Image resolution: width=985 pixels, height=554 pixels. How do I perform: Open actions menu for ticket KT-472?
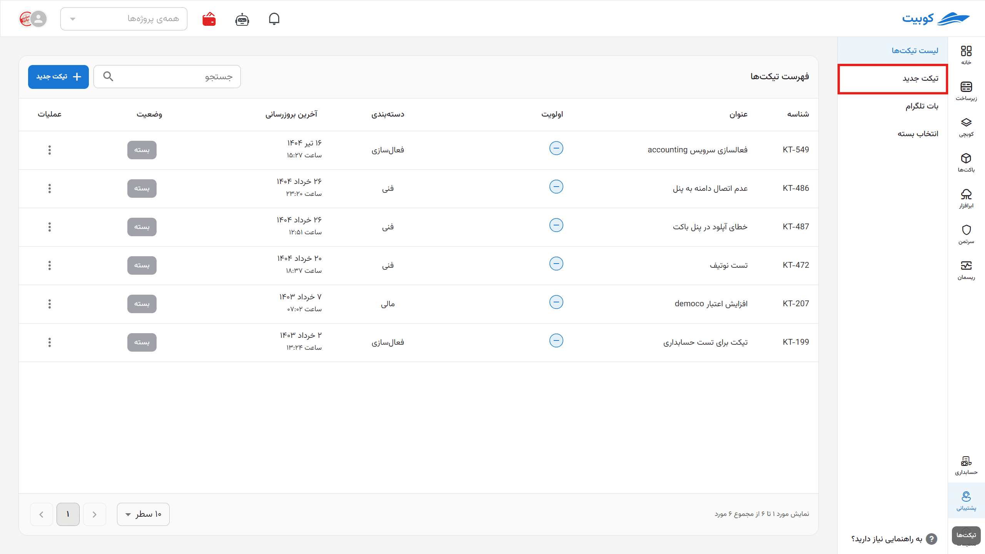click(x=50, y=265)
